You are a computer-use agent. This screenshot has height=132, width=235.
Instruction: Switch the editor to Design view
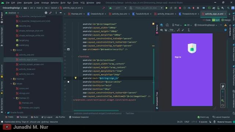pyautogui.click(x=226, y=20)
